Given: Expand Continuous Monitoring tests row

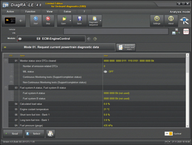Looking at the screenshot, I should coord(11,77).
